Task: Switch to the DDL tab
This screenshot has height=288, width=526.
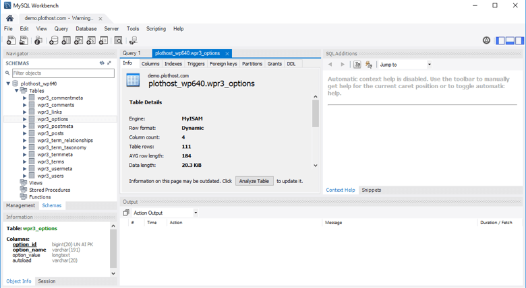Action: point(291,64)
